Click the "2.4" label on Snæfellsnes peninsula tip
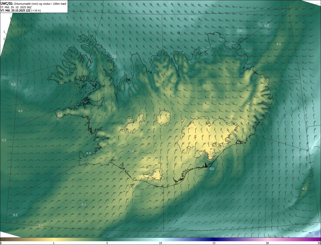This screenshot has height=245, width=321. tap(59, 114)
